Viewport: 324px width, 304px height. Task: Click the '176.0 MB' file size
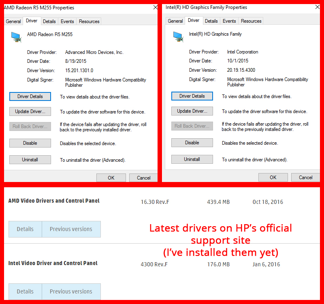[218, 265]
